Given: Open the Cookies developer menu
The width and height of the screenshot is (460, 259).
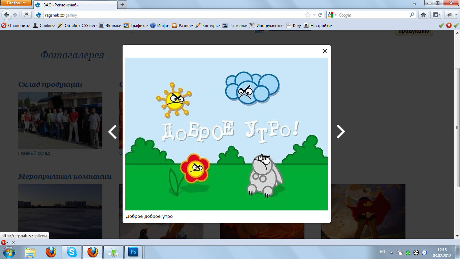Looking at the screenshot, I should click(44, 25).
